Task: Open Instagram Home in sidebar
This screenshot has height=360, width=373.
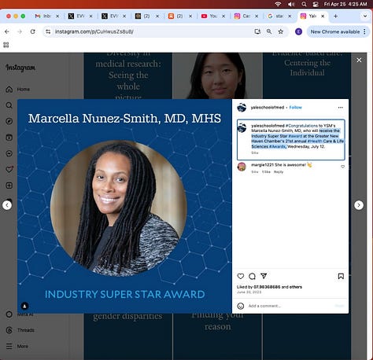Action: (x=17, y=90)
